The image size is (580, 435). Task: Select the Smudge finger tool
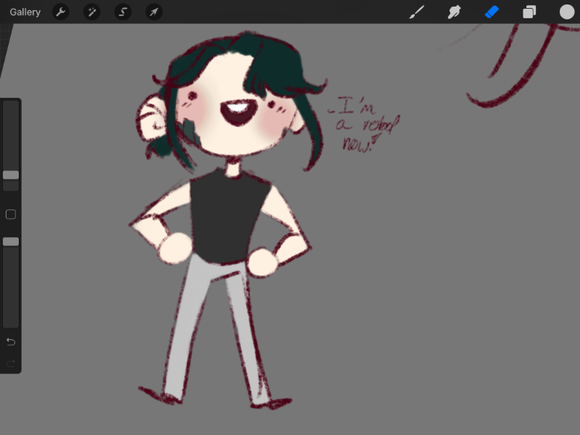tap(455, 12)
